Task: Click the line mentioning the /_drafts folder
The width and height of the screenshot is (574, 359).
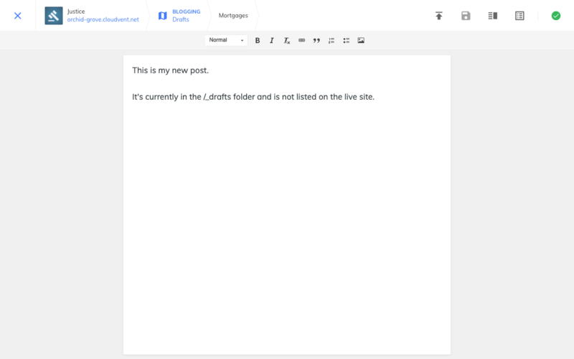Action: tap(253, 97)
